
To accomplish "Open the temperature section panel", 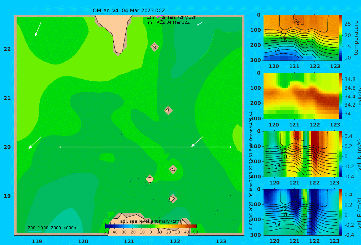I will tap(301, 38).
